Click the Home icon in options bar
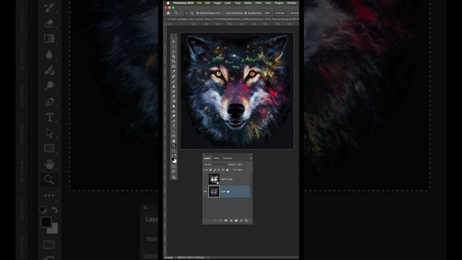Viewport: 462px width, 260px height. click(x=168, y=13)
